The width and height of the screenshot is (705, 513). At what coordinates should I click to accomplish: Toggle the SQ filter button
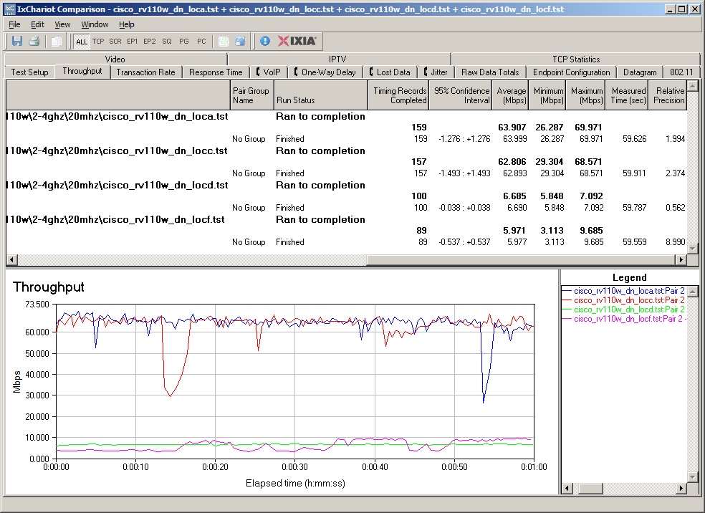167,42
